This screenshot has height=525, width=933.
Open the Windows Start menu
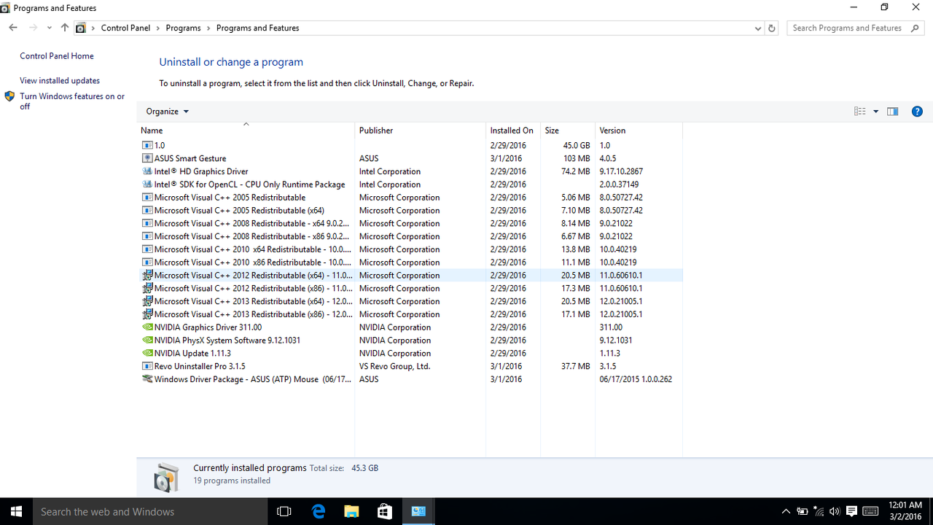[x=16, y=511]
